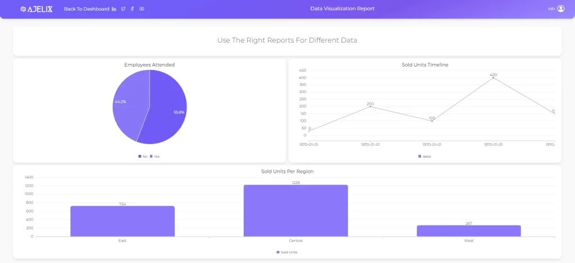The width and height of the screenshot is (575, 263).
Task: Click the 'Sold Units Per Region' chart title
Action: tap(287, 172)
